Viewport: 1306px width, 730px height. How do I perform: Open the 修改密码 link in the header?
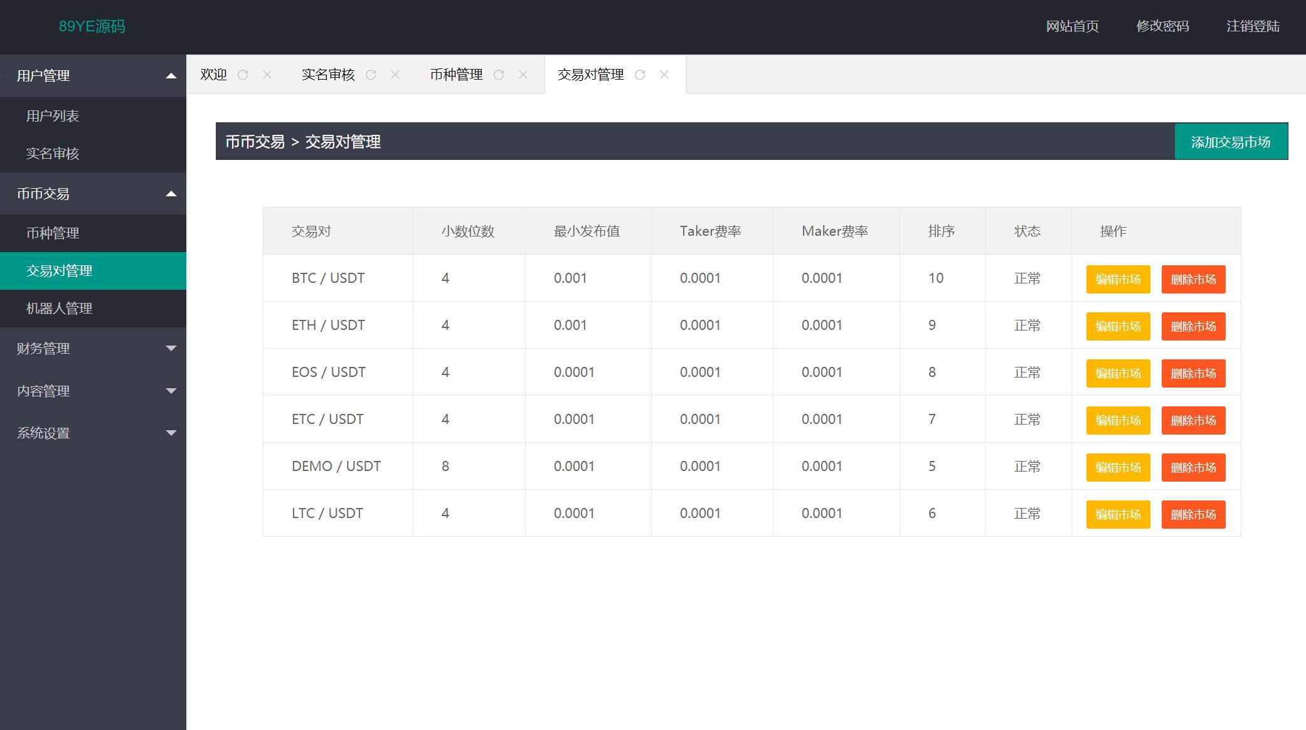1162,26
